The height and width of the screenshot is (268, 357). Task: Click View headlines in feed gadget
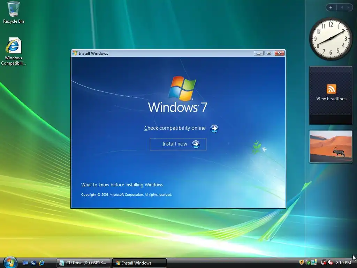point(331,99)
